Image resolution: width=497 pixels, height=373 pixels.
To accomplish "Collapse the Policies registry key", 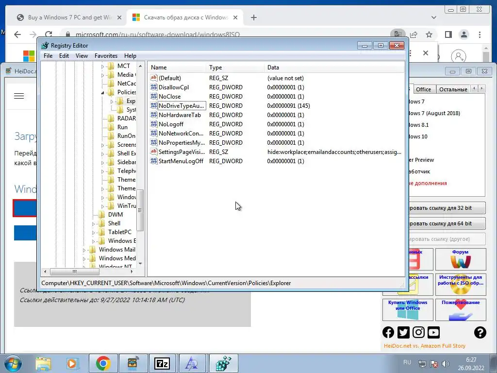I will (x=102, y=93).
